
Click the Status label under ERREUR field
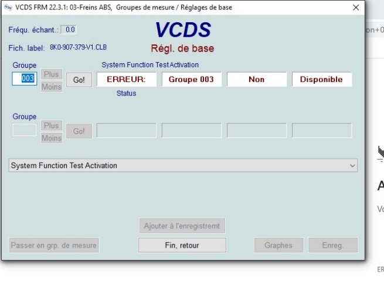(127, 93)
